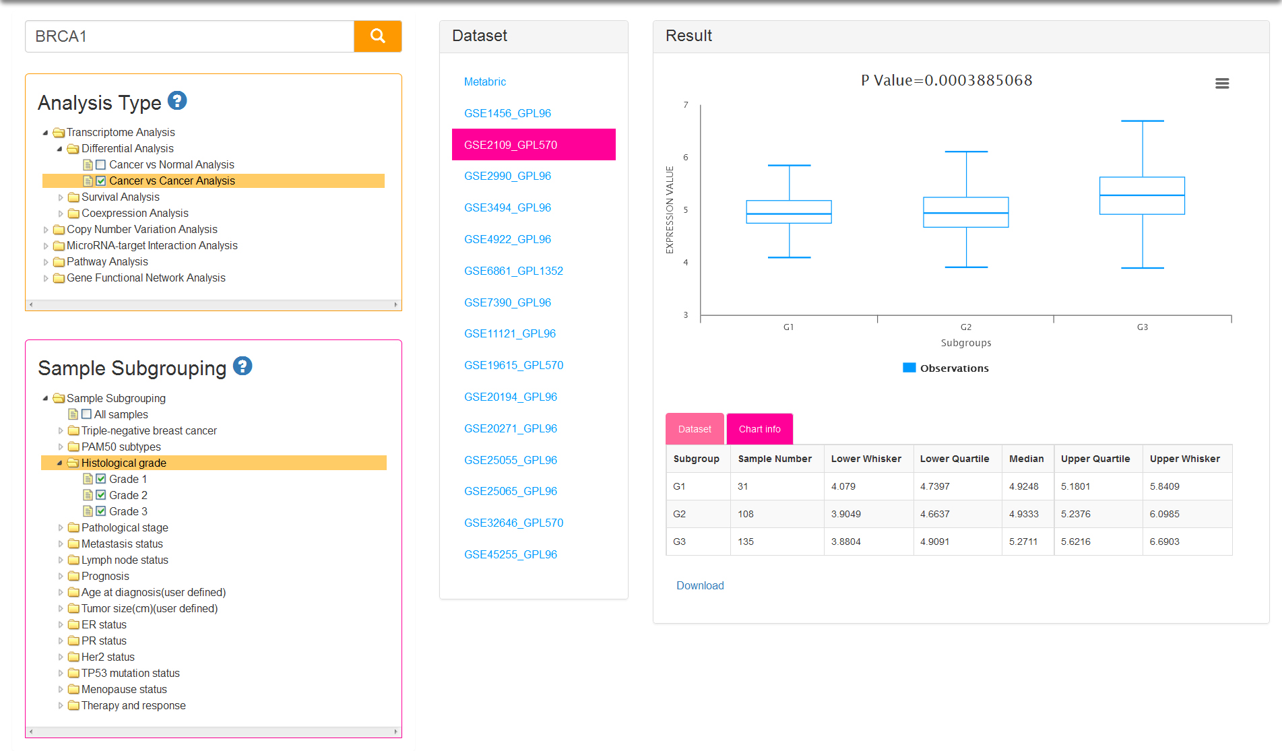Toggle the Observations legend color swatch

point(909,368)
